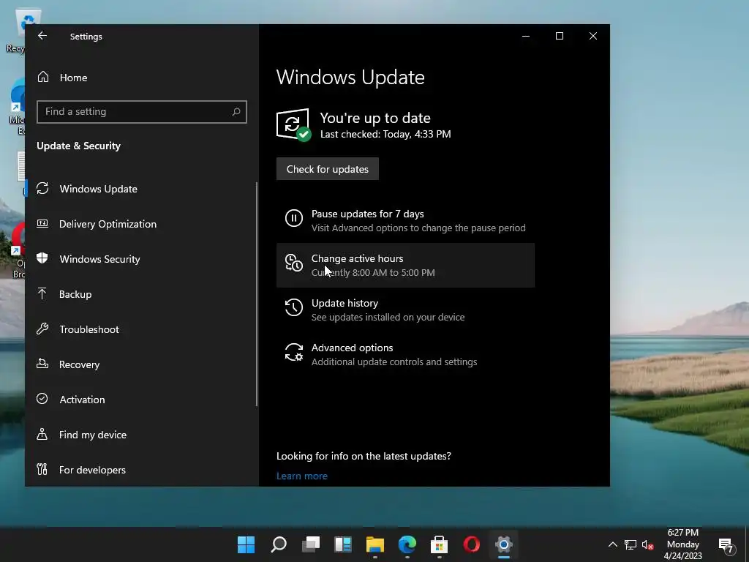Screen dimensions: 749x562
Task: Click the Activation checkmark icon
Action: pos(42,399)
